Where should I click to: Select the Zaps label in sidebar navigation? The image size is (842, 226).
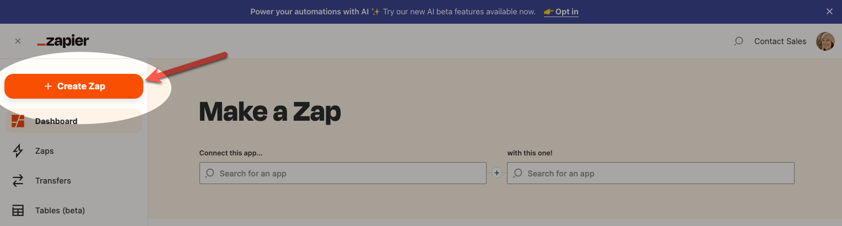45,151
